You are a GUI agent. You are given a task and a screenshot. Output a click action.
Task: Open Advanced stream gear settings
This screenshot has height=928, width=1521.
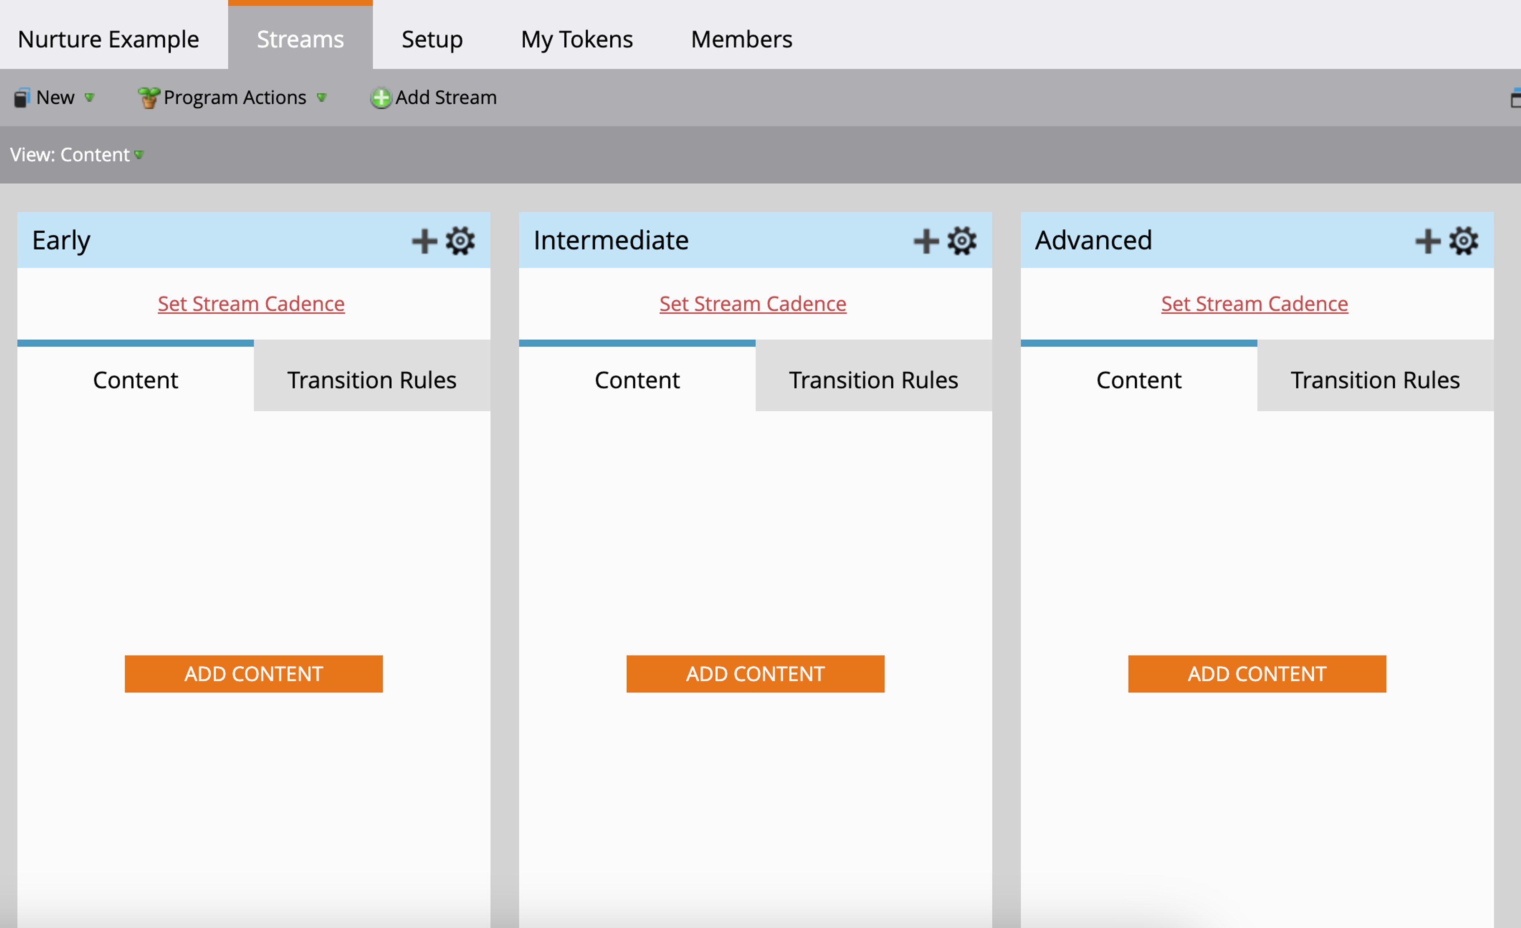coord(1464,241)
